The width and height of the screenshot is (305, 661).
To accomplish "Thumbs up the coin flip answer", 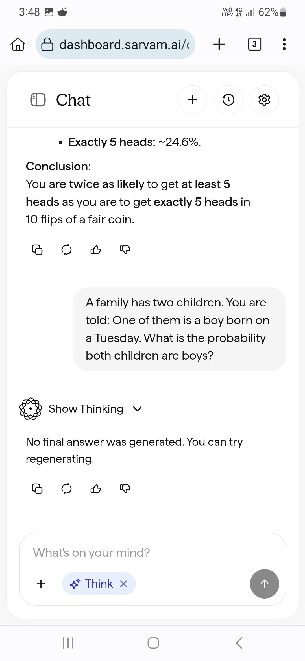I will click(x=96, y=250).
